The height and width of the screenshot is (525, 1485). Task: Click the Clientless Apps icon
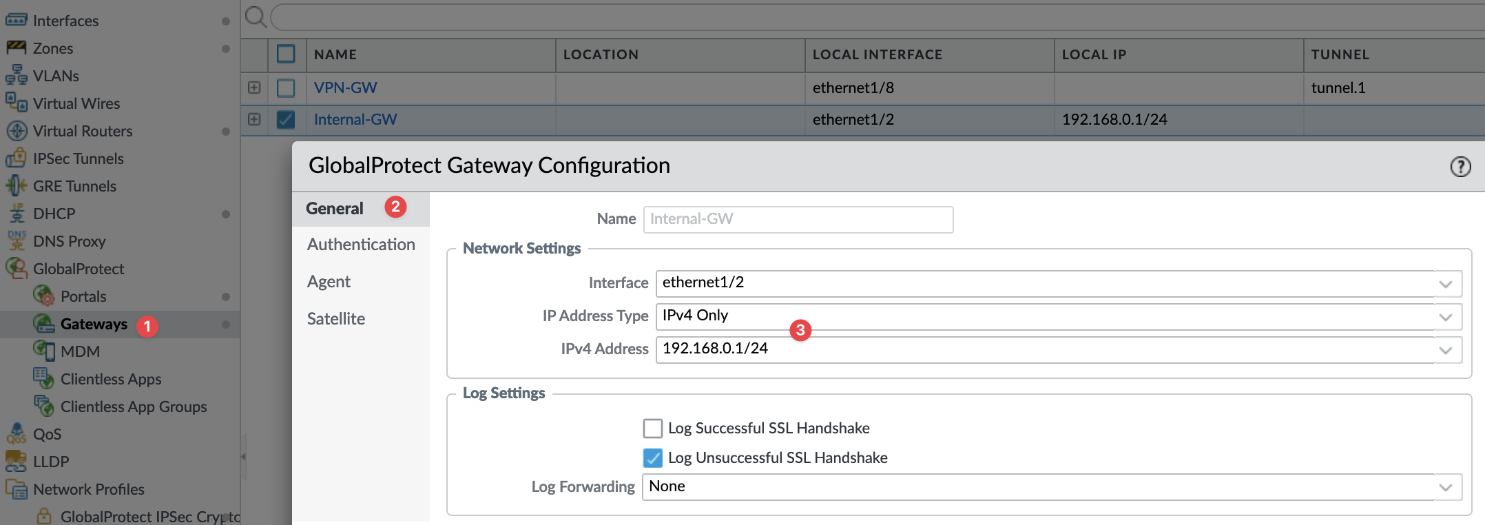coord(44,378)
